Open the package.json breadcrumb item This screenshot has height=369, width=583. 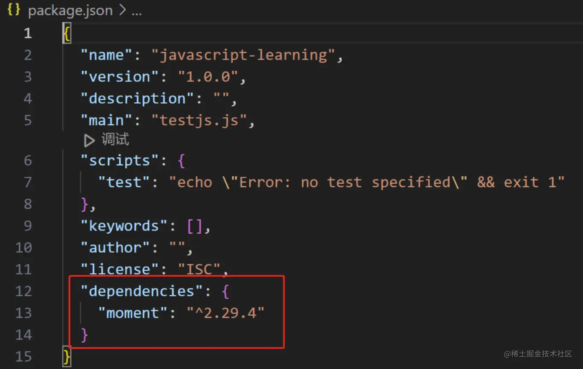[x=70, y=11]
